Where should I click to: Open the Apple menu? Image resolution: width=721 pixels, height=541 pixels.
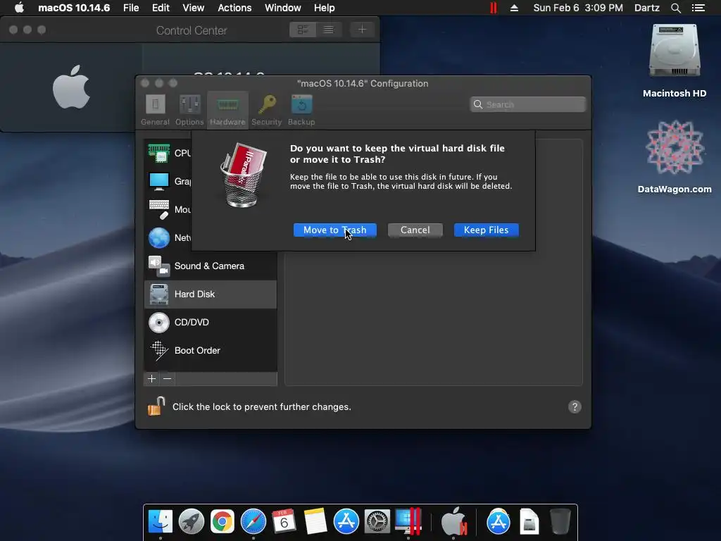pos(19,8)
